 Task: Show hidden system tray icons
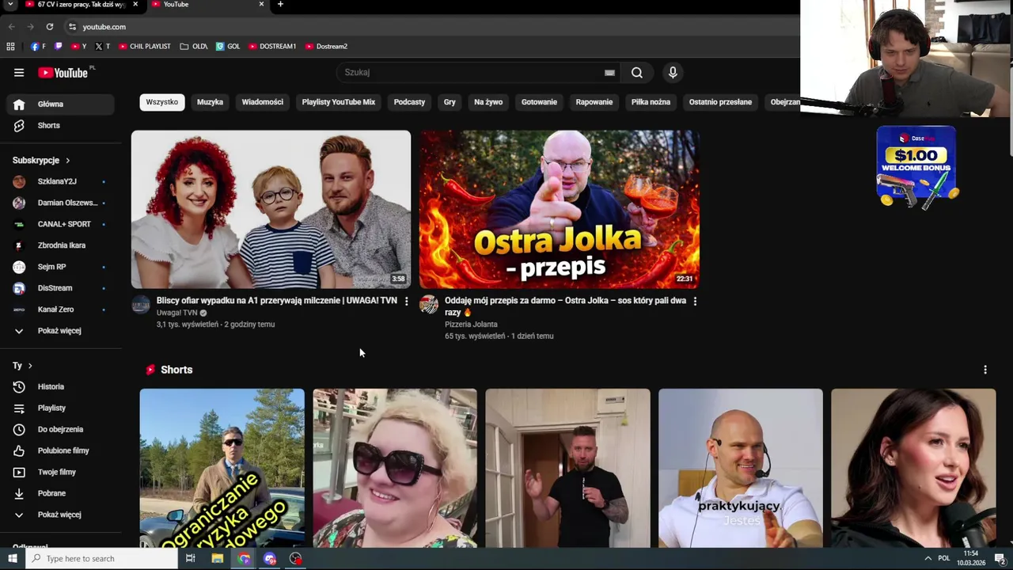coord(928,559)
